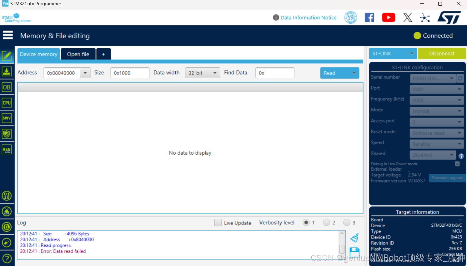The width and height of the screenshot is (467, 266).
Task: Select verbosity level 3 radio button
Action: [347, 222]
